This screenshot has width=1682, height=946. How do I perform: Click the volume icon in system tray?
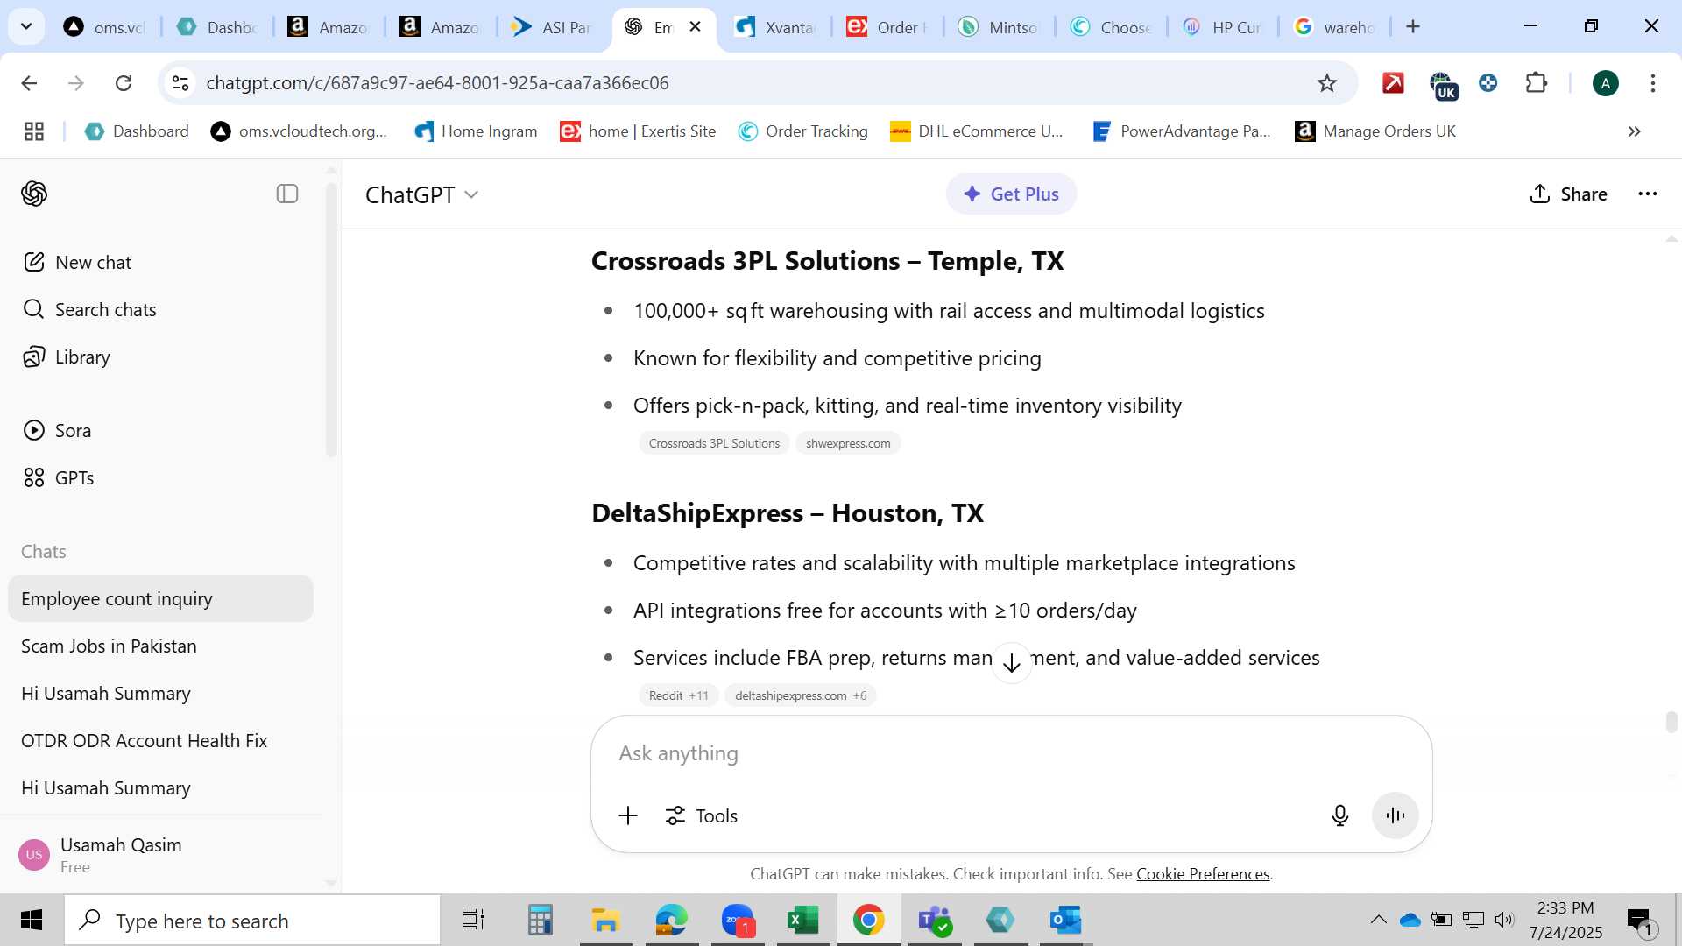tap(1504, 920)
